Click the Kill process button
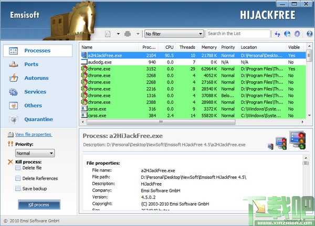 pyautogui.click(x=39, y=205)
